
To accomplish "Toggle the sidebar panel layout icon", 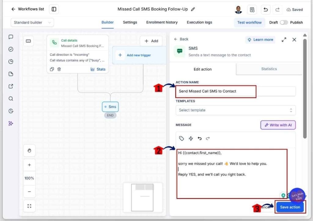I will (x=54, y=9).
